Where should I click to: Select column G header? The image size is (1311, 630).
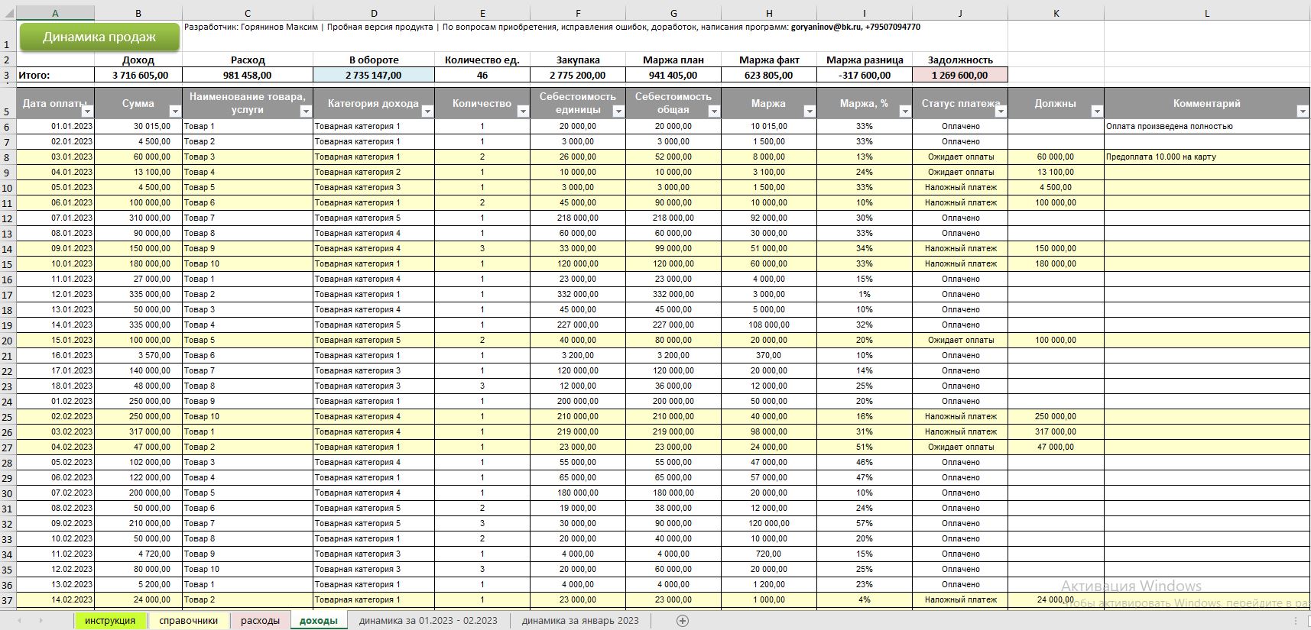pos(673,14)
